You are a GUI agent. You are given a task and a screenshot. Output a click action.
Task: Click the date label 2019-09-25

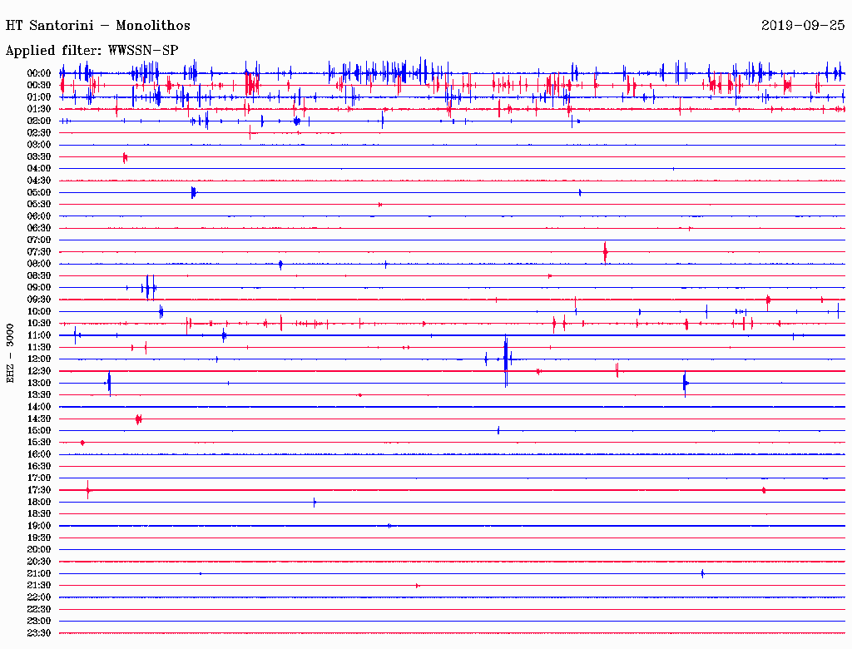coord(803,26)
